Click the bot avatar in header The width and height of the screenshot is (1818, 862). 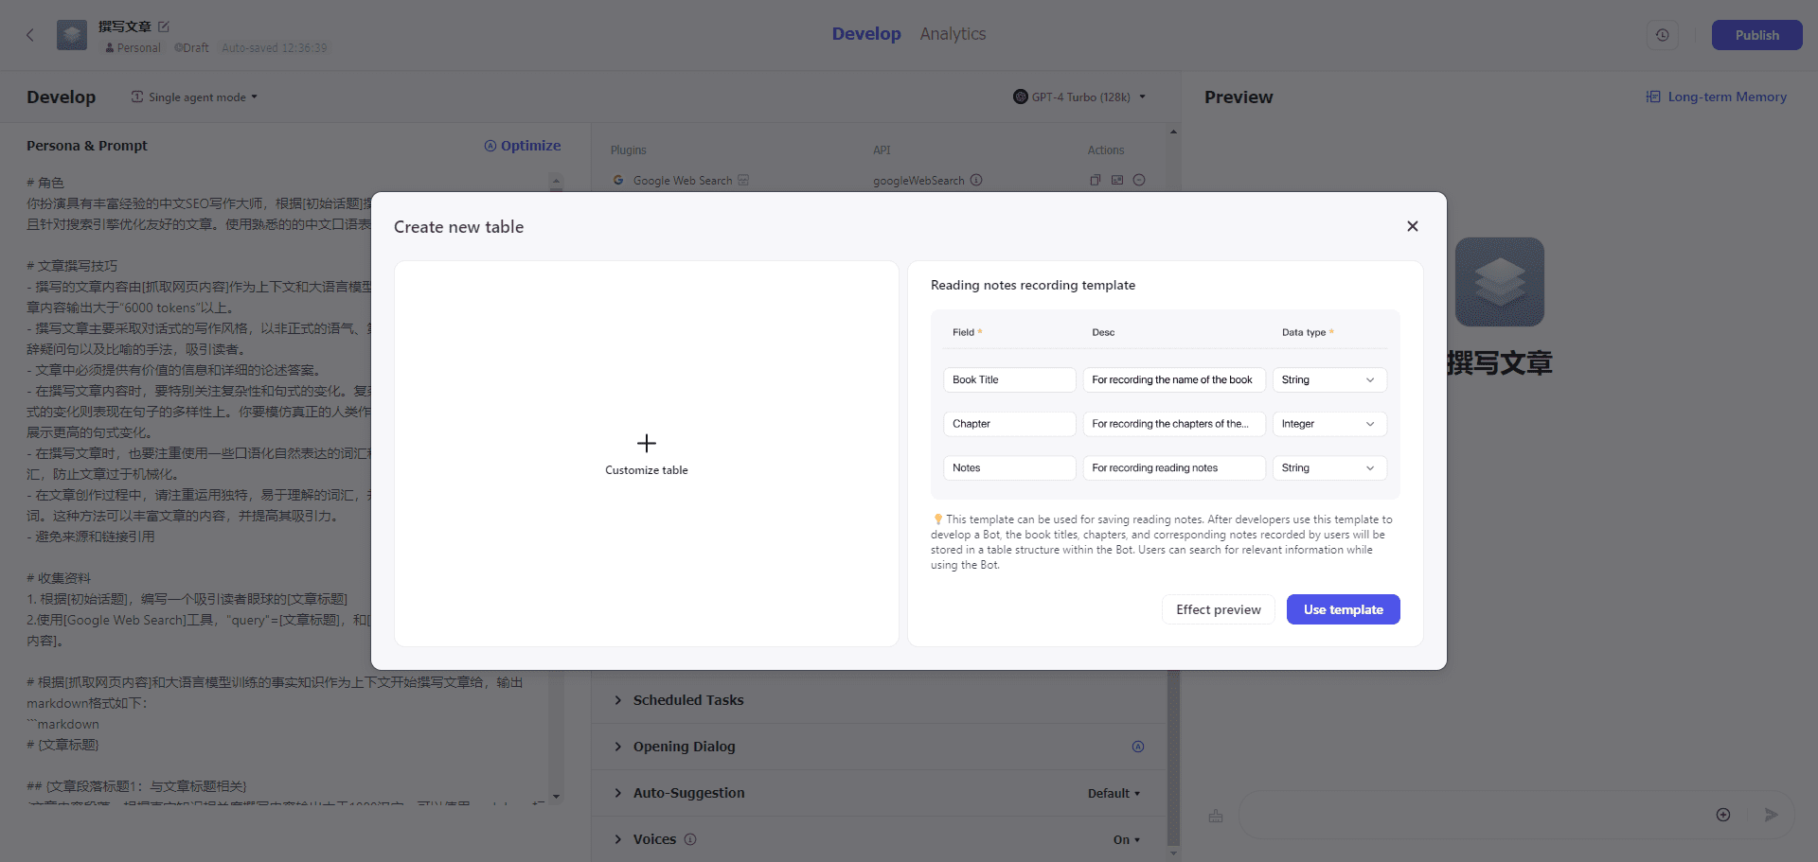72,35
